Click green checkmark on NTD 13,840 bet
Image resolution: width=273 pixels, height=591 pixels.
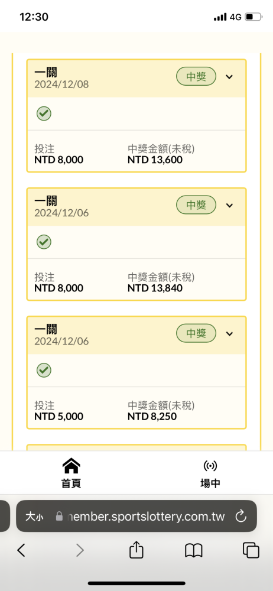44,242
